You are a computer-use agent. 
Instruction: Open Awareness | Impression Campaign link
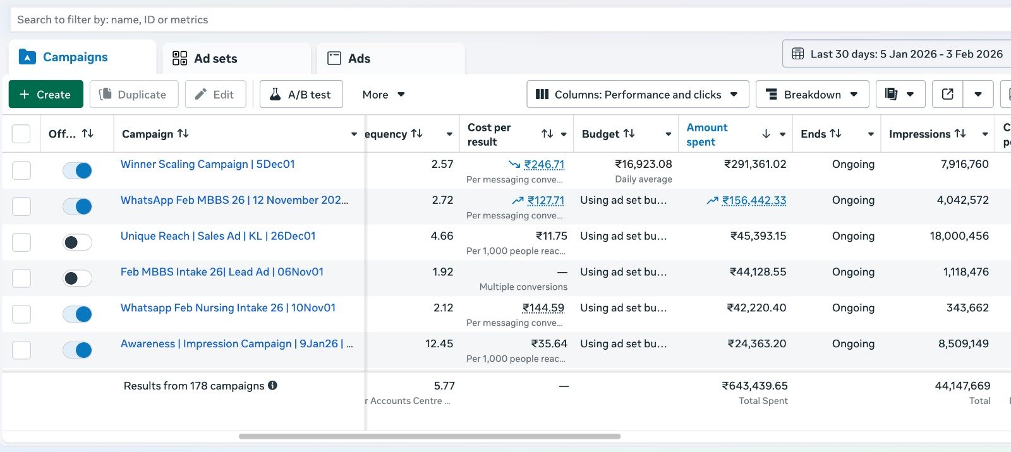pos(237,344)
